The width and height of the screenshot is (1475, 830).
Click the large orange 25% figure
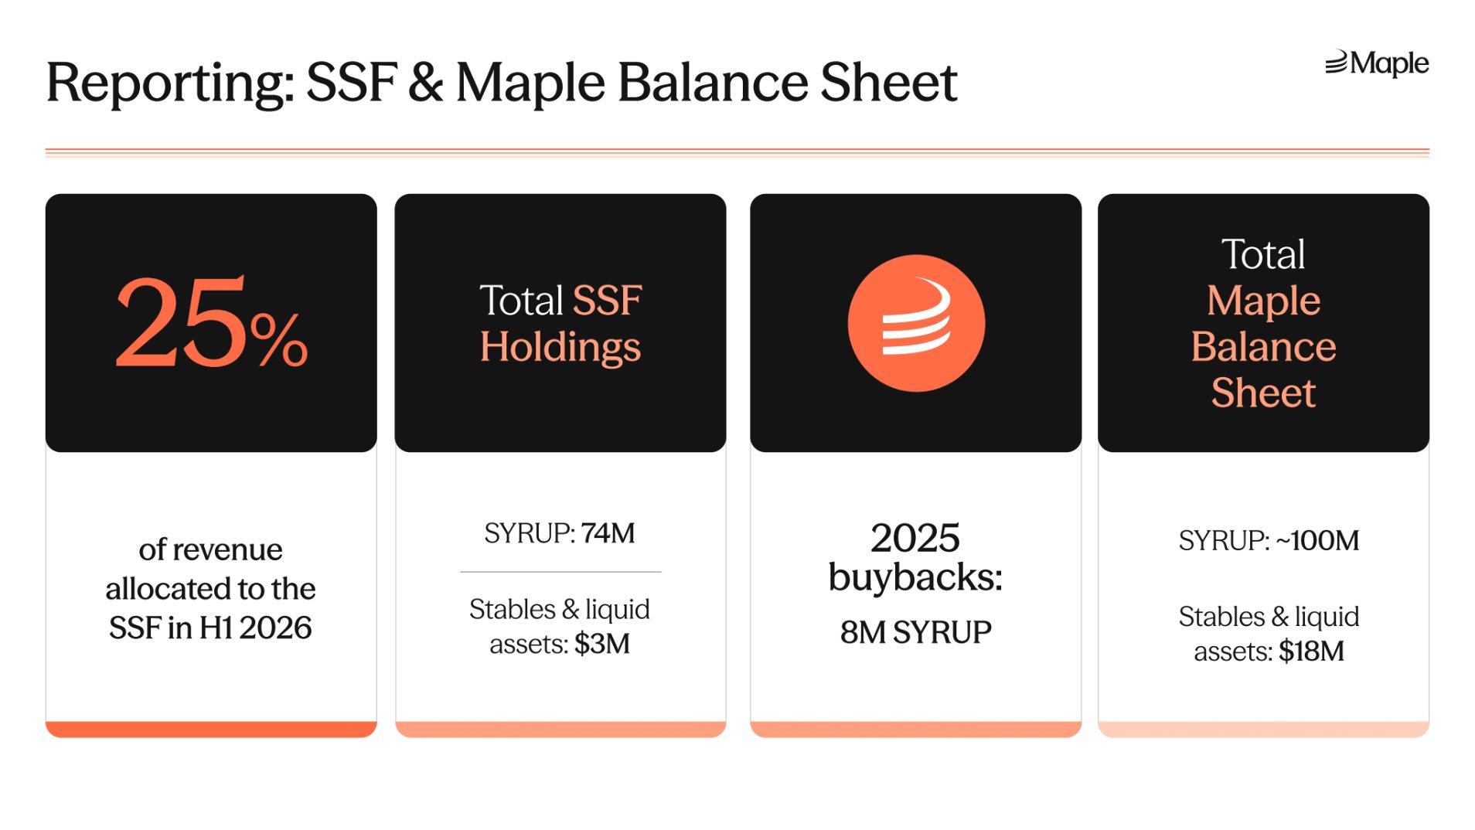coord(211,323)
